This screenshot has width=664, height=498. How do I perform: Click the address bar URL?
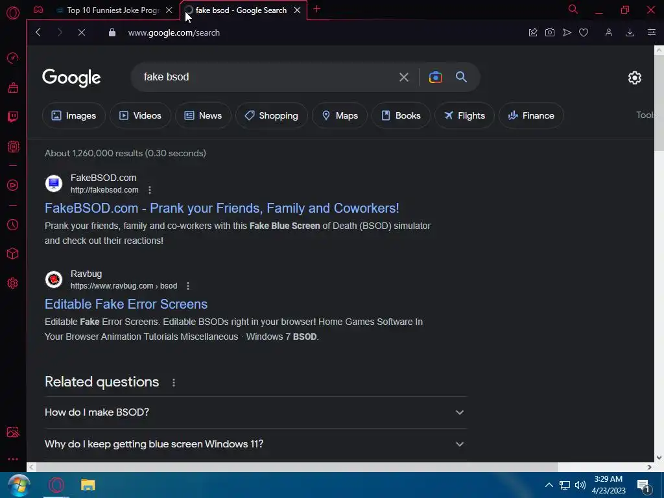click(174, 32)
